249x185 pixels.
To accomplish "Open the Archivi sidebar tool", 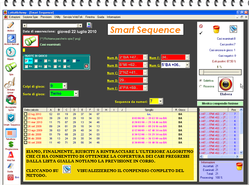I will (11, 25).
